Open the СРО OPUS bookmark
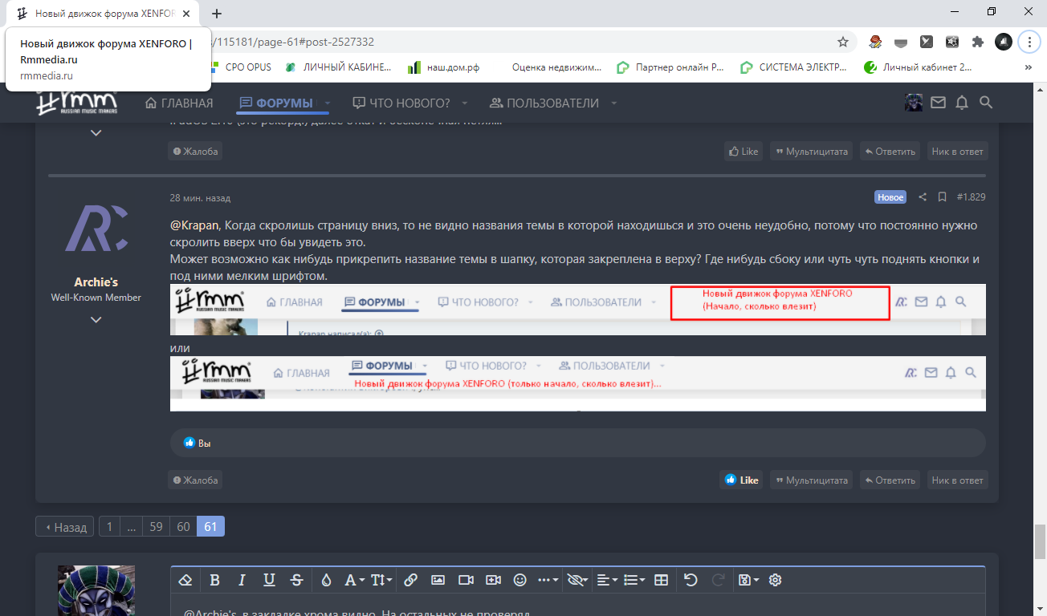1047x616 pixels. [x=241, y=68]
